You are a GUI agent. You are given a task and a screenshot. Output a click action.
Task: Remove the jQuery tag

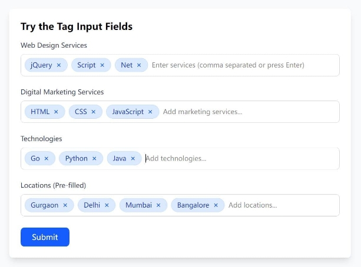pyautogui.click(x=59, y=65)
